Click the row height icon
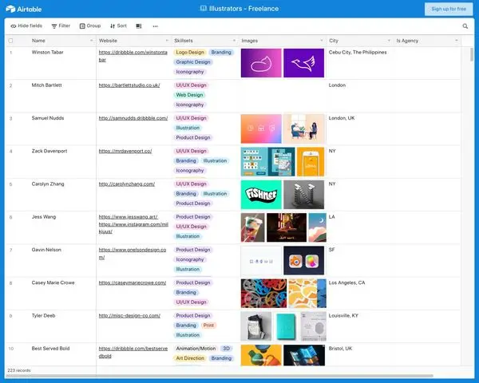This screenshot has width=479, height=383. click(139, 26)
